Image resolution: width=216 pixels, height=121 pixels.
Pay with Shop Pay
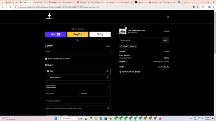click(x=55, y=34)
